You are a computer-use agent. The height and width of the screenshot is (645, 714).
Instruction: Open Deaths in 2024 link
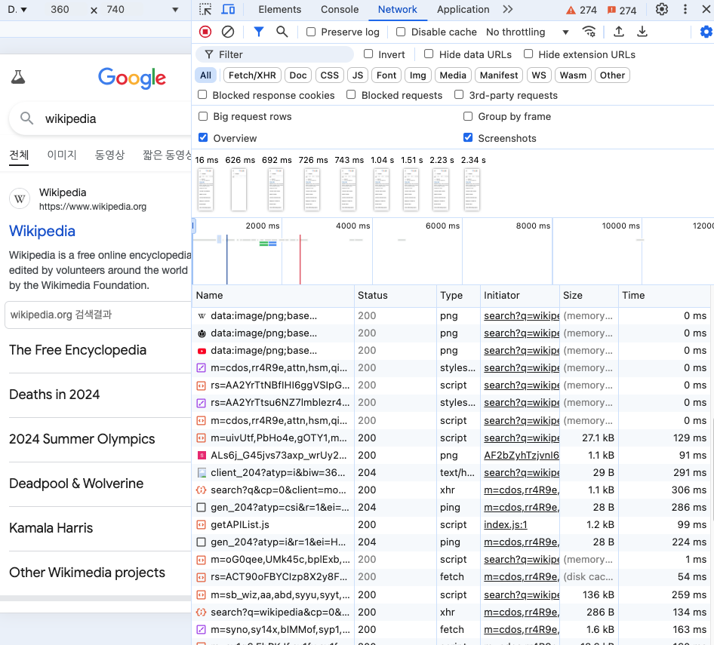tap(54, 395)
